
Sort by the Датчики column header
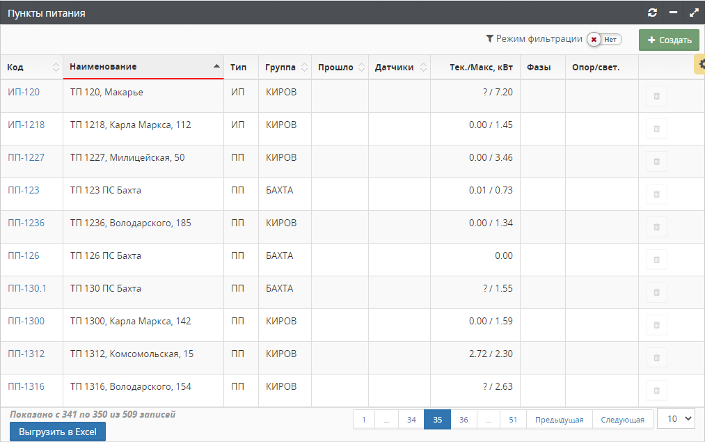click(x=399, y=68)
